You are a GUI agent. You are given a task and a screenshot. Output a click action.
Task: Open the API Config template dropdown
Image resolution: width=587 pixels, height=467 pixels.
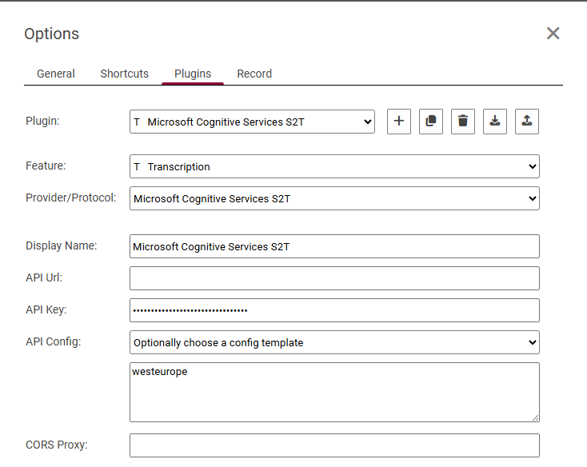[x=334, y=342]
